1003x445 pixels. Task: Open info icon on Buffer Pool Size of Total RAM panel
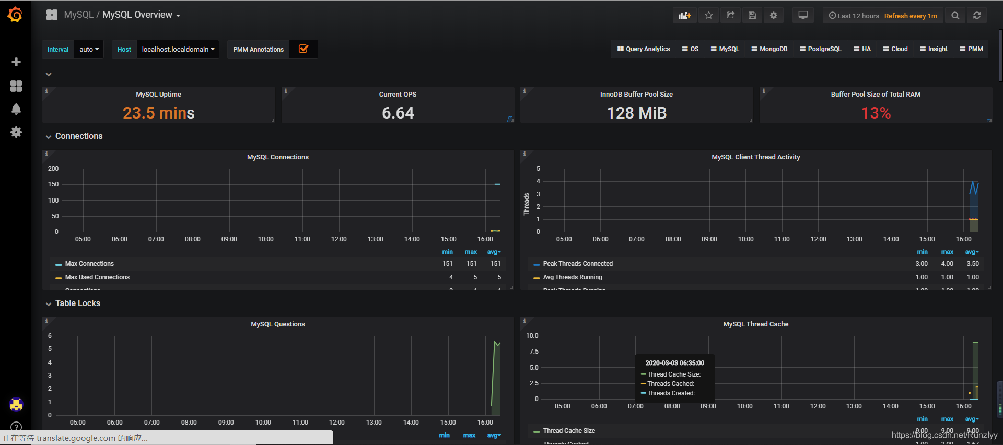[764, 91]
